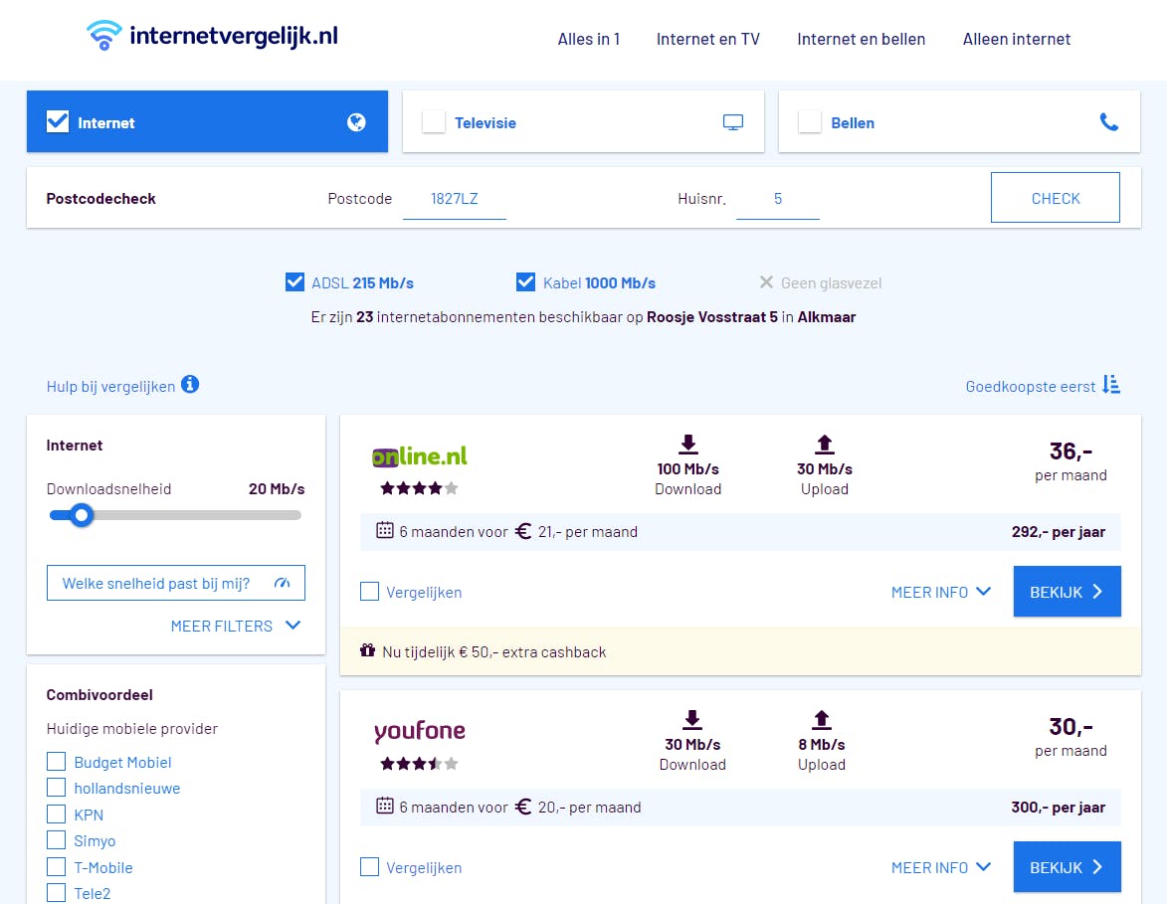This screenshot has height=904, width=1167.
Task: Check the T-Mobile provider box
Action: tap(56, 867)
